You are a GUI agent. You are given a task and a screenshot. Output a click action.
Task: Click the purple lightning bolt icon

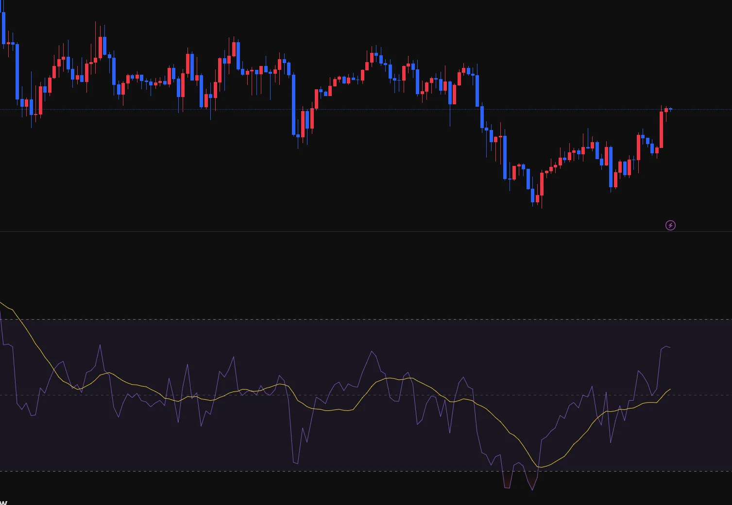tap(670, 225)
